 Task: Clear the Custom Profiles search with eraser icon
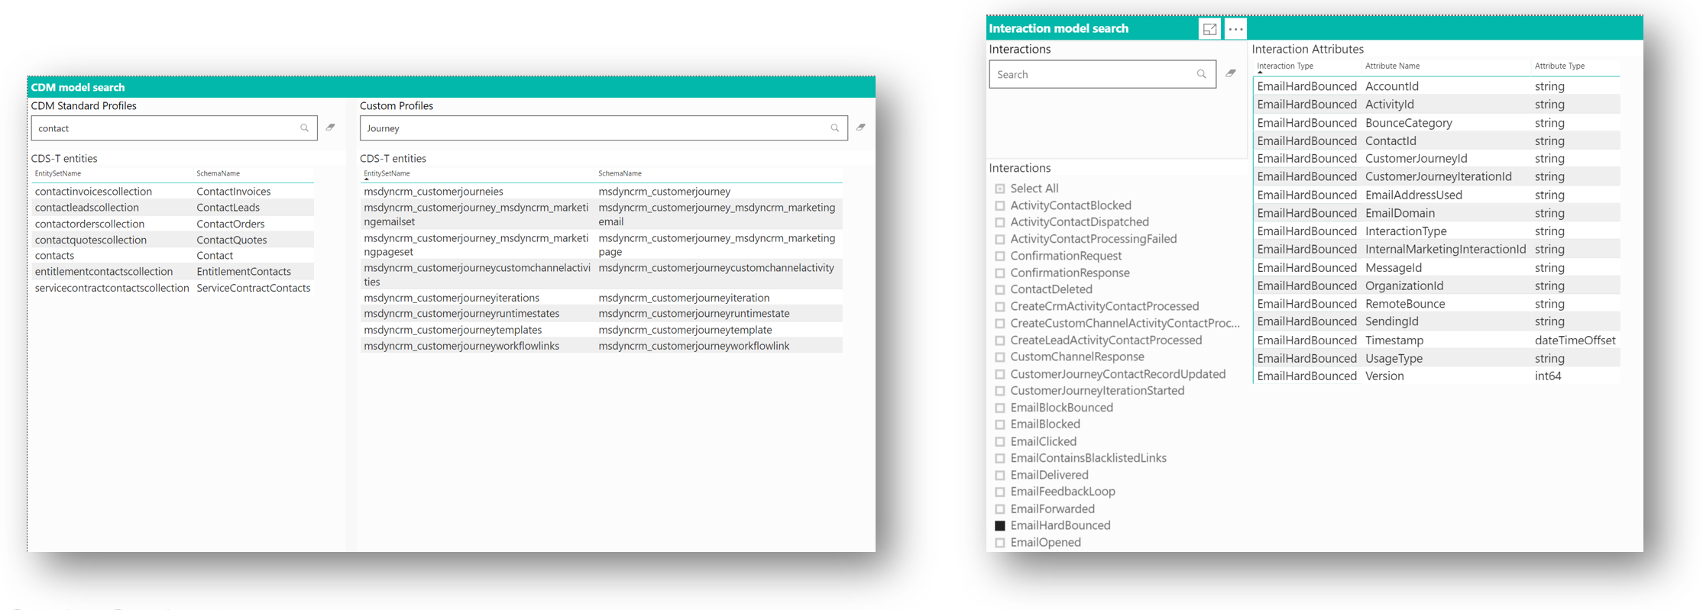[x=861, y=127]
